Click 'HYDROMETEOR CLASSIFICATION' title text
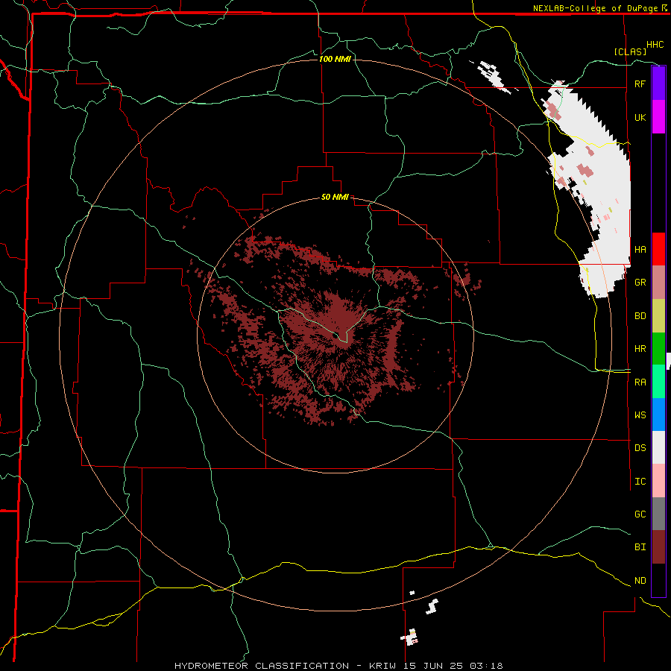This screenshot has height=671, width=671. pyautogui.click(x=262, y=666)
